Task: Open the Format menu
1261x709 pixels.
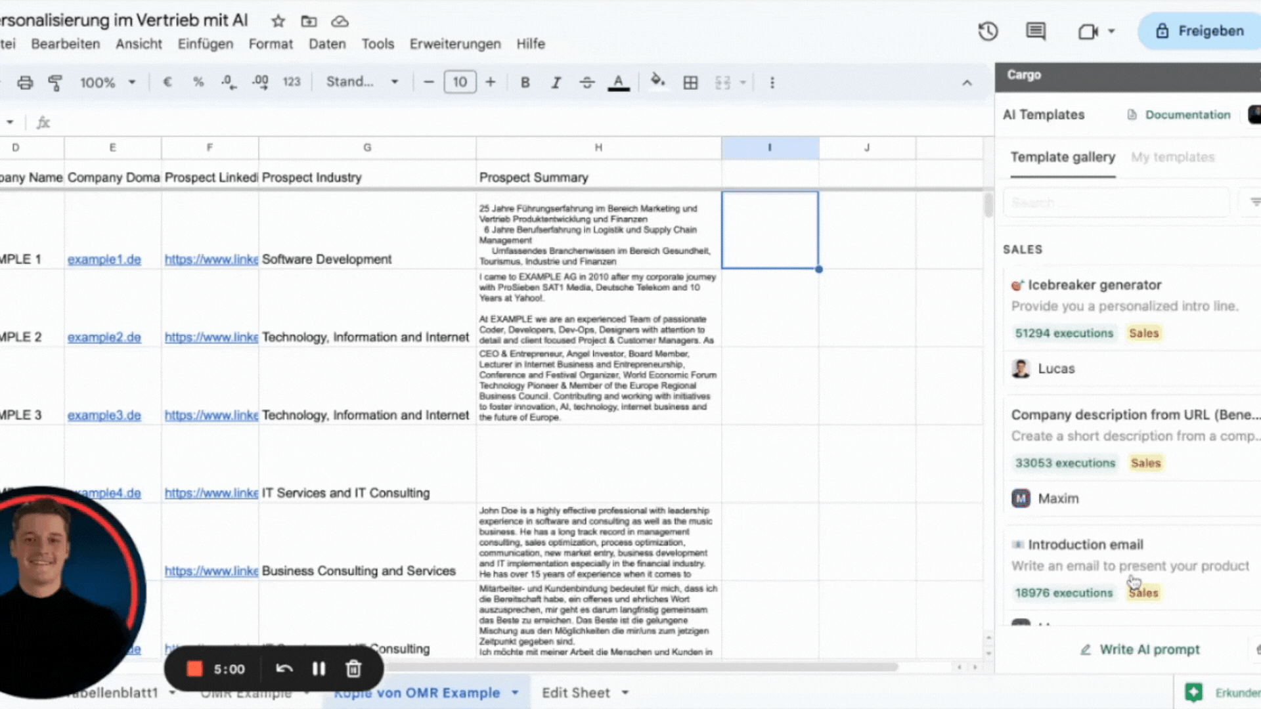Action: [271, 44]
